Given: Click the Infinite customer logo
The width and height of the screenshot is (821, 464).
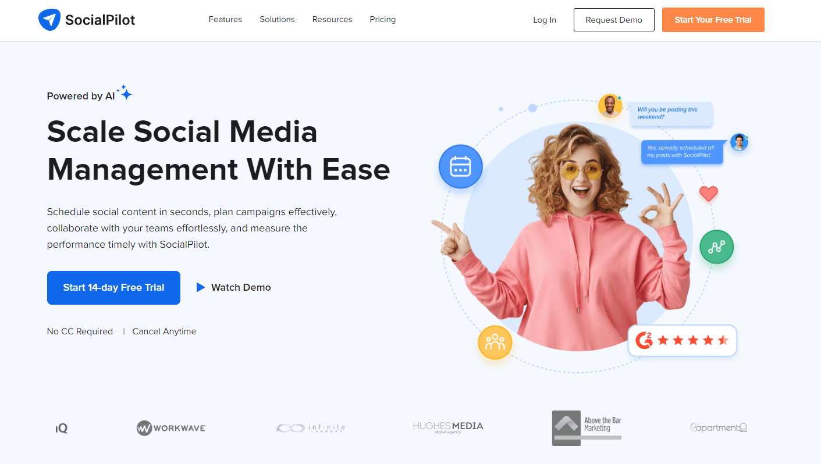Looking at the screenshot, I should 310,428.
